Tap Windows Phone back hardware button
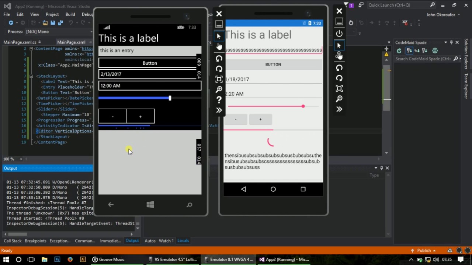472x265 pixels. pos(111,205)
